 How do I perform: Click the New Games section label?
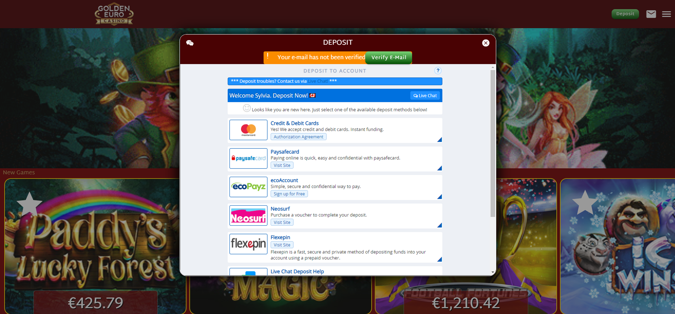tap(19, 172)
